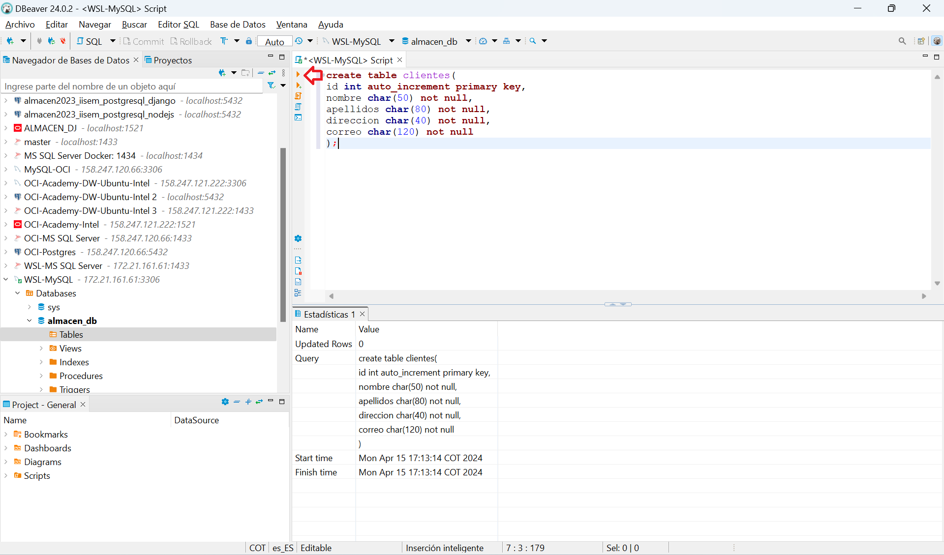Show the output panel icon in gutter

298,260
